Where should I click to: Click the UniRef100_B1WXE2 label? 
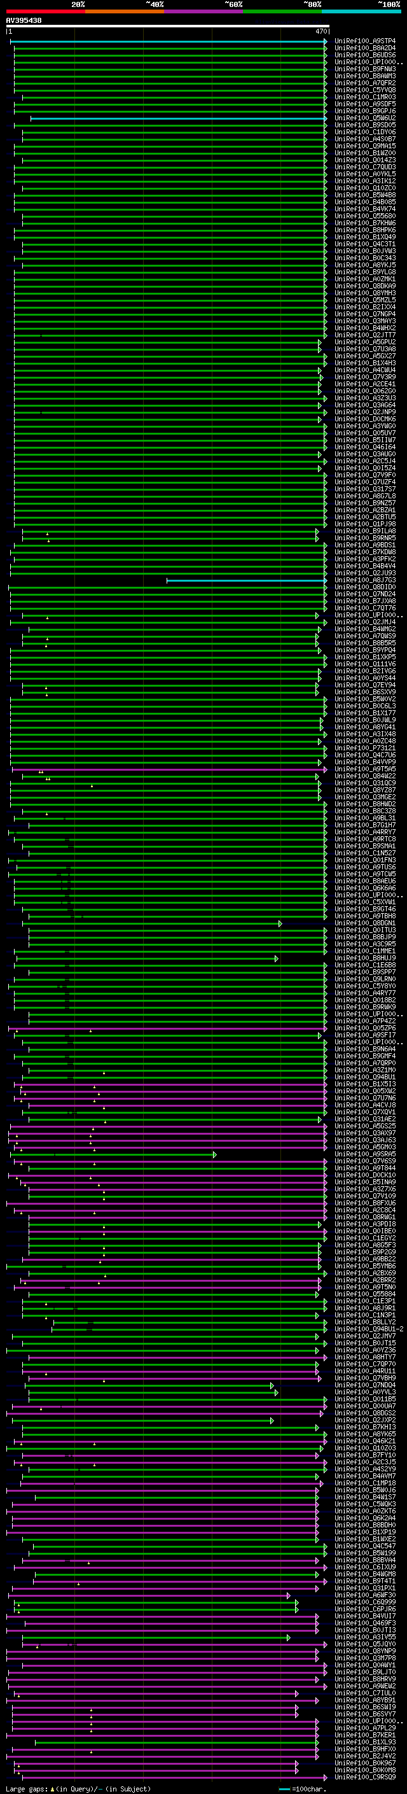click(x=365, y=1538)
